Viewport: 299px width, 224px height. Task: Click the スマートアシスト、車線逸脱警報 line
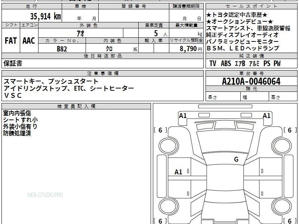248,28
